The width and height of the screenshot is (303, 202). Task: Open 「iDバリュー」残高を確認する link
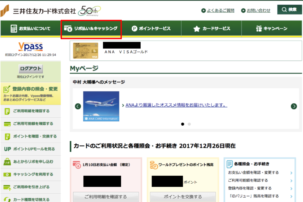253,196
